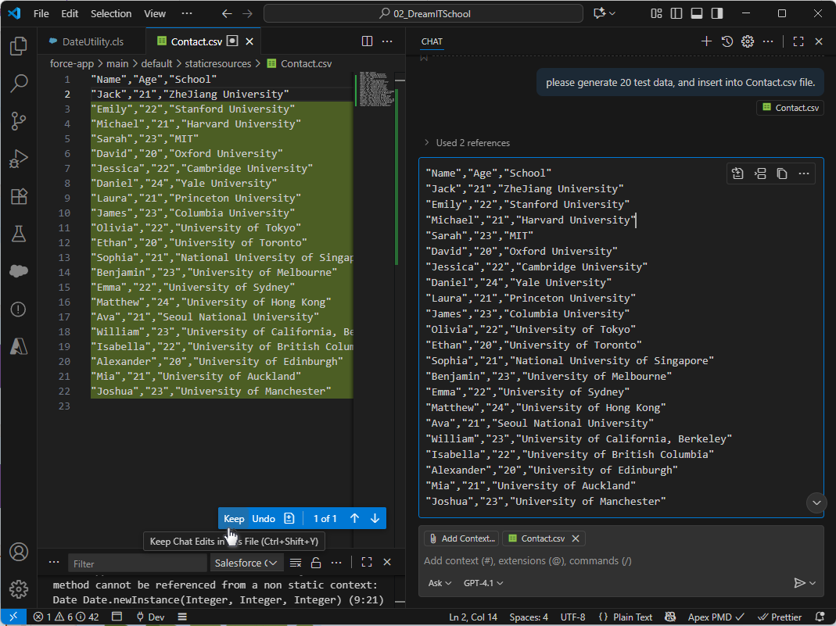Open the Ask chat mode dropdown

pyautogui.click(x=440, y=583)
